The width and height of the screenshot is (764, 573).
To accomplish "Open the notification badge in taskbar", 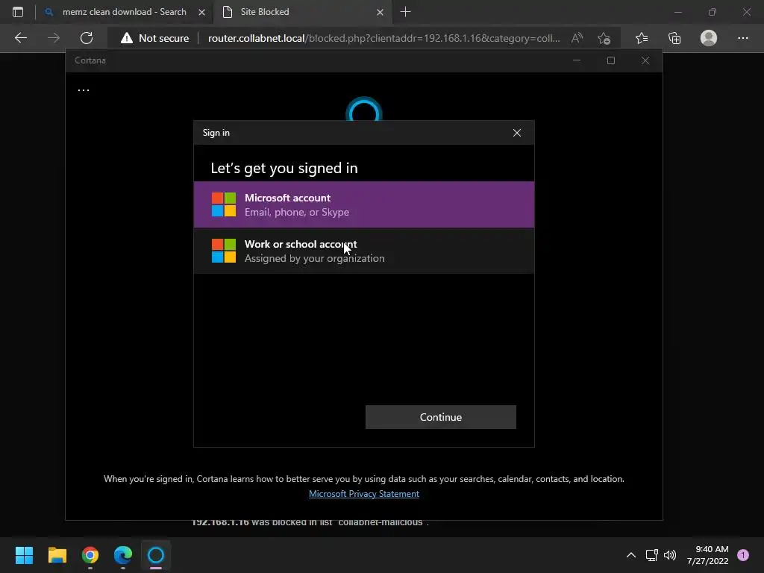I will click(x=743, y=555).
